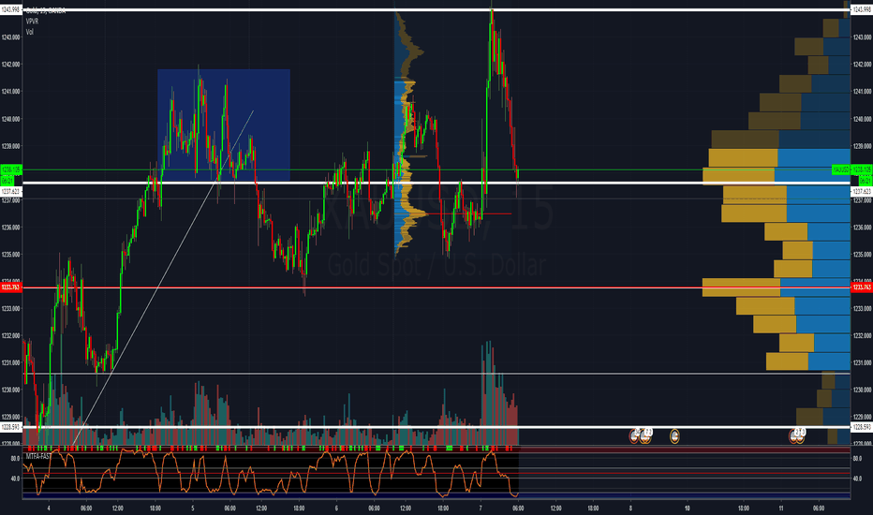Select the VPVR indicator legend label
The height and width of the screenshot is (515, 873).
(x=32, y=22)
